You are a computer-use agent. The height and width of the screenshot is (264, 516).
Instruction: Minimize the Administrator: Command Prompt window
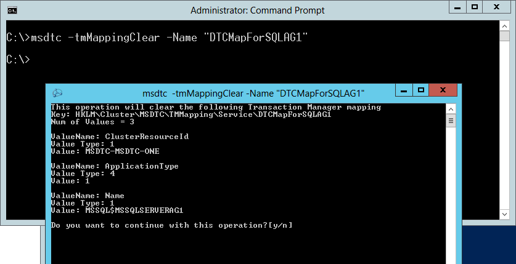(458, 8)
